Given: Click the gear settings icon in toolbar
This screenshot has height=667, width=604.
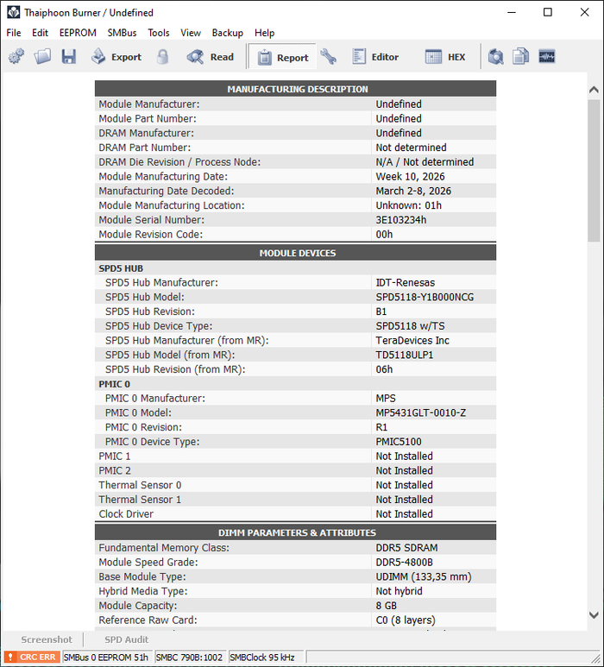Looking at the screenshot, I should point(16,57).
